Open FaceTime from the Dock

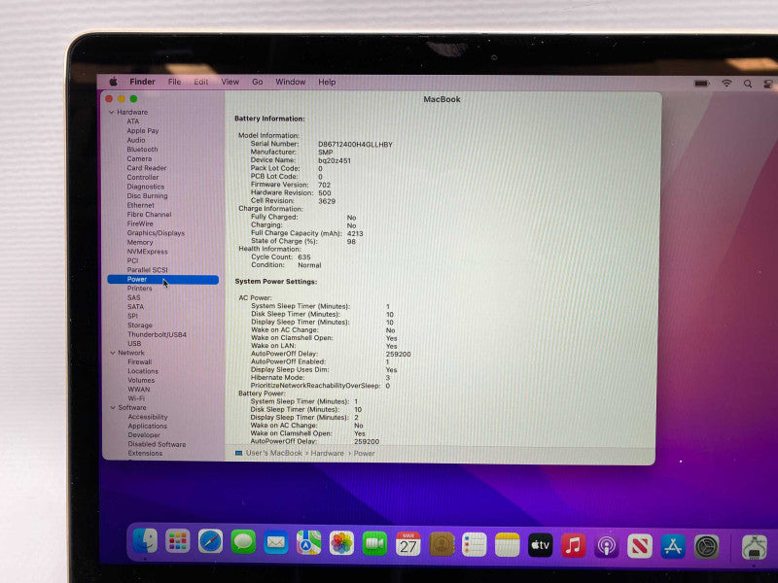point(374,544)
